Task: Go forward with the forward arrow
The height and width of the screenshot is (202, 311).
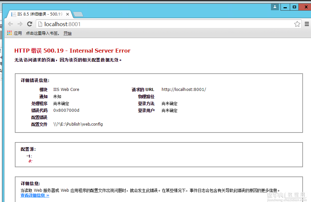Action: click(20, 24)
